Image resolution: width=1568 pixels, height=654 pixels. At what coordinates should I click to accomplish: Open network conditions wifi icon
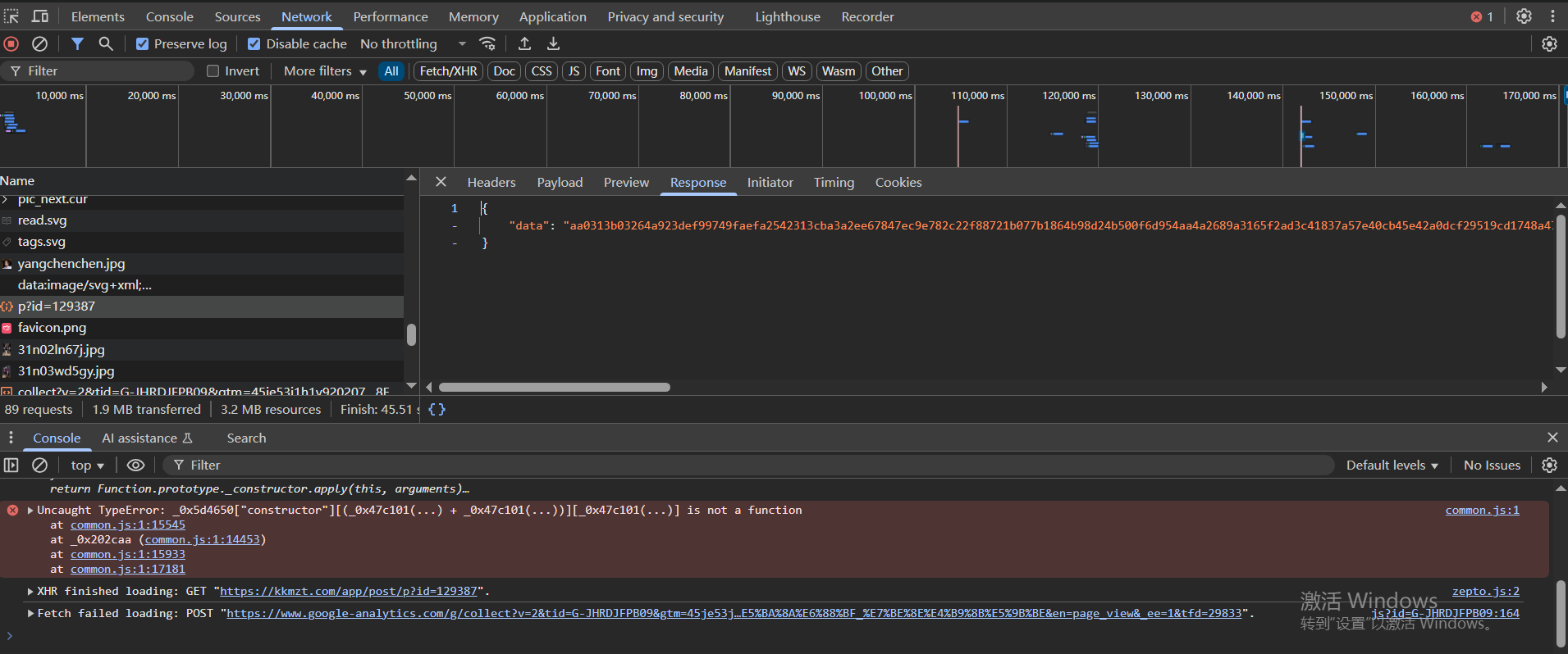tap(487, 44)
